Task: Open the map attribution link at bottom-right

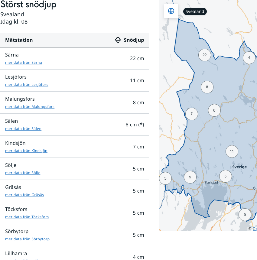Action: (x=255, y=229)
